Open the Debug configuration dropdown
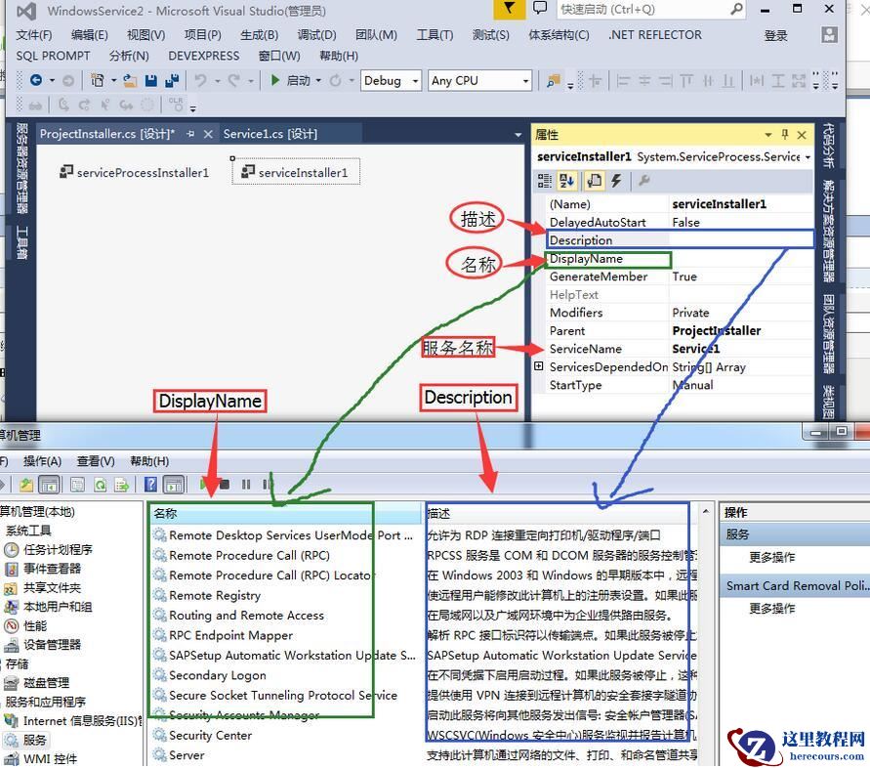Image resolution: width=870 pixels, height=768 pixels. [x=414, y=81]
